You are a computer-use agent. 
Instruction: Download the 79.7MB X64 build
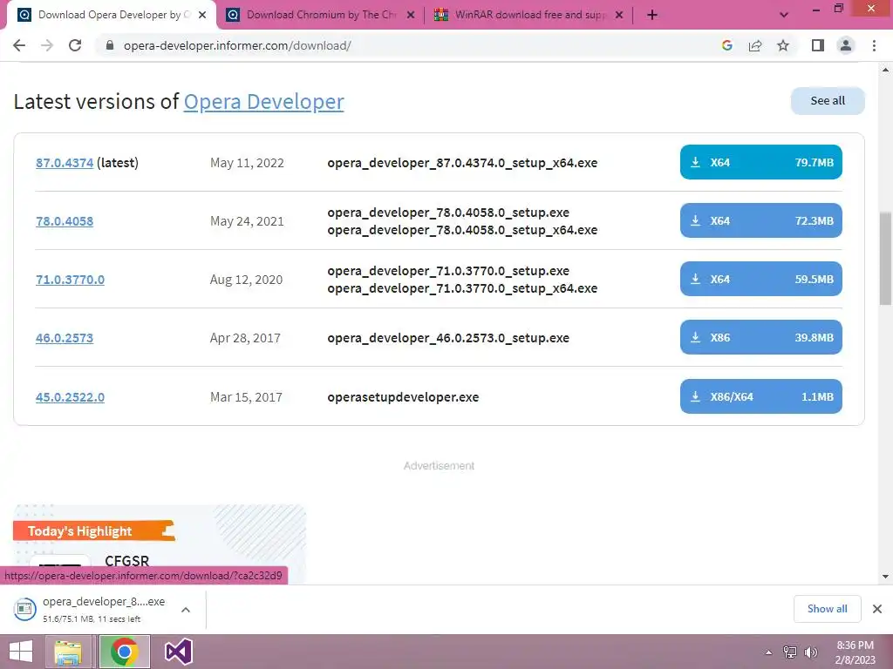tap(760, 162)
